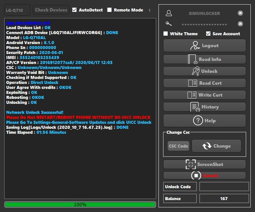
Task: Click the CSC Code input box
Action: click(178, 146)
